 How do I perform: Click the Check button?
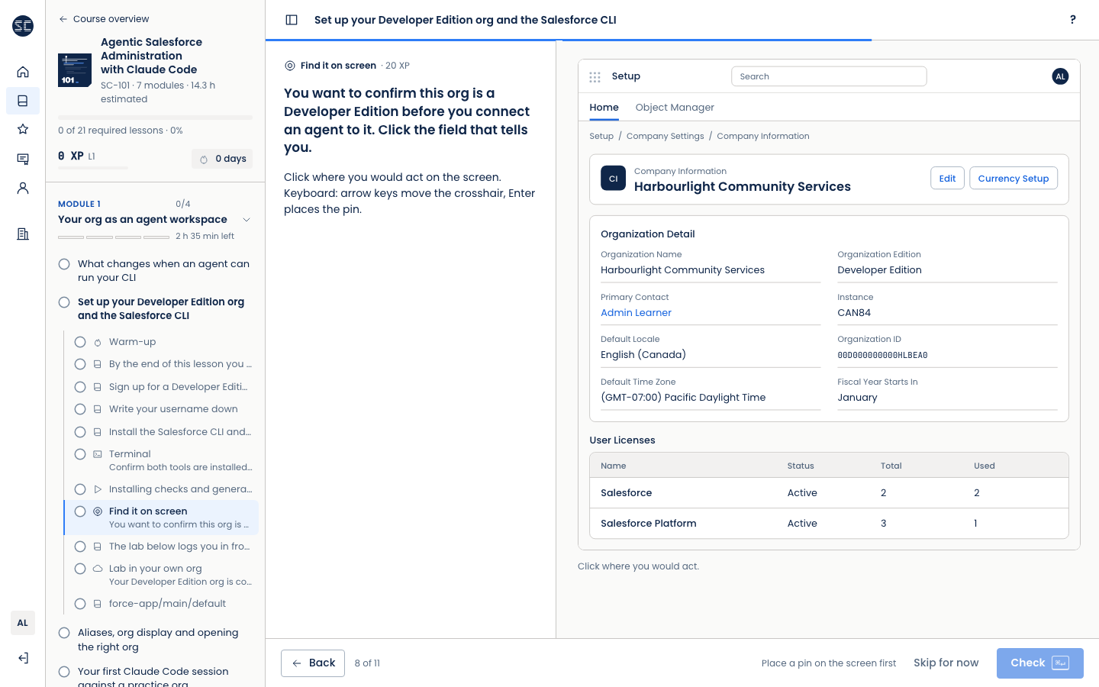1039,663
